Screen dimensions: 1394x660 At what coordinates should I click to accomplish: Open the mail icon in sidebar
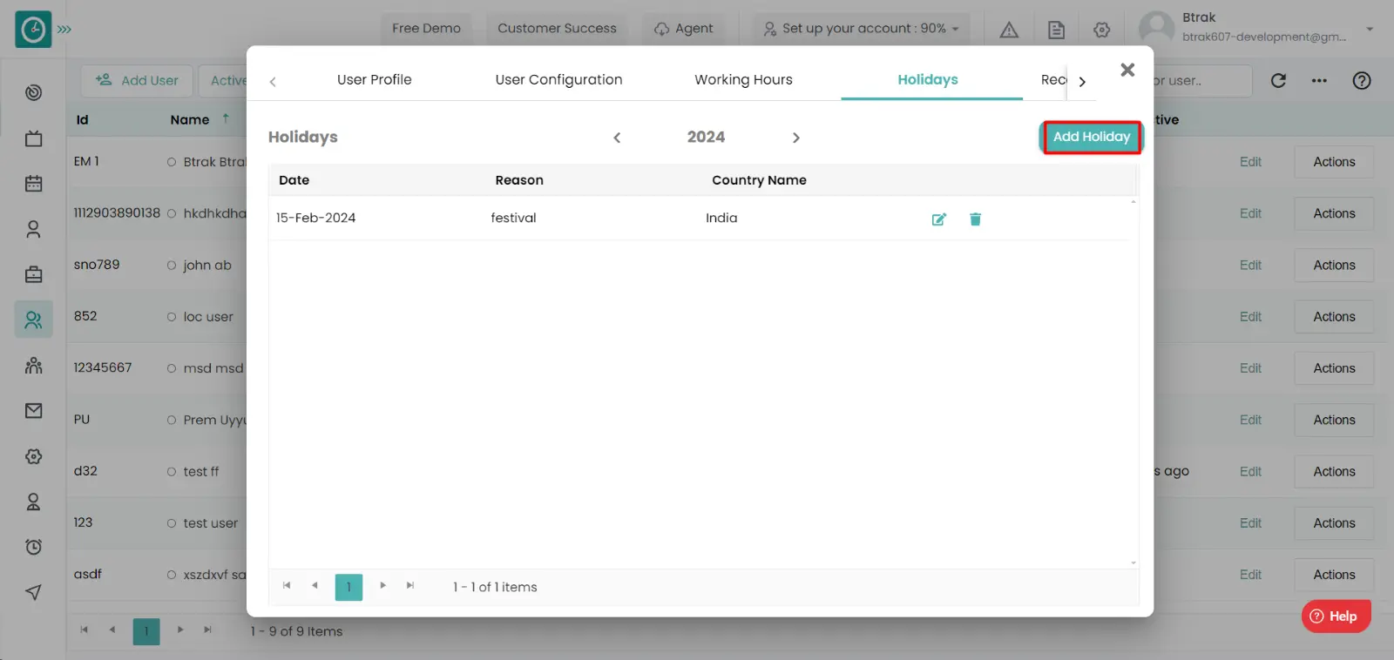(x=33, y=410)
